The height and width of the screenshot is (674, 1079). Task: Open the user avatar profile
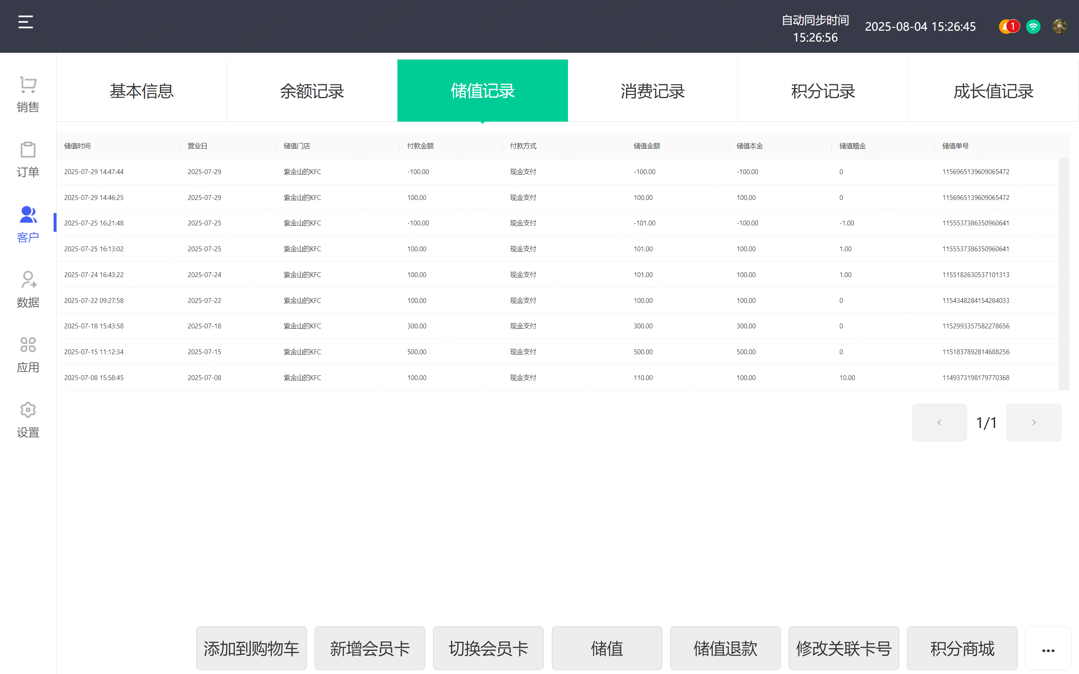pyautogui.click(x=1060, y=26)
